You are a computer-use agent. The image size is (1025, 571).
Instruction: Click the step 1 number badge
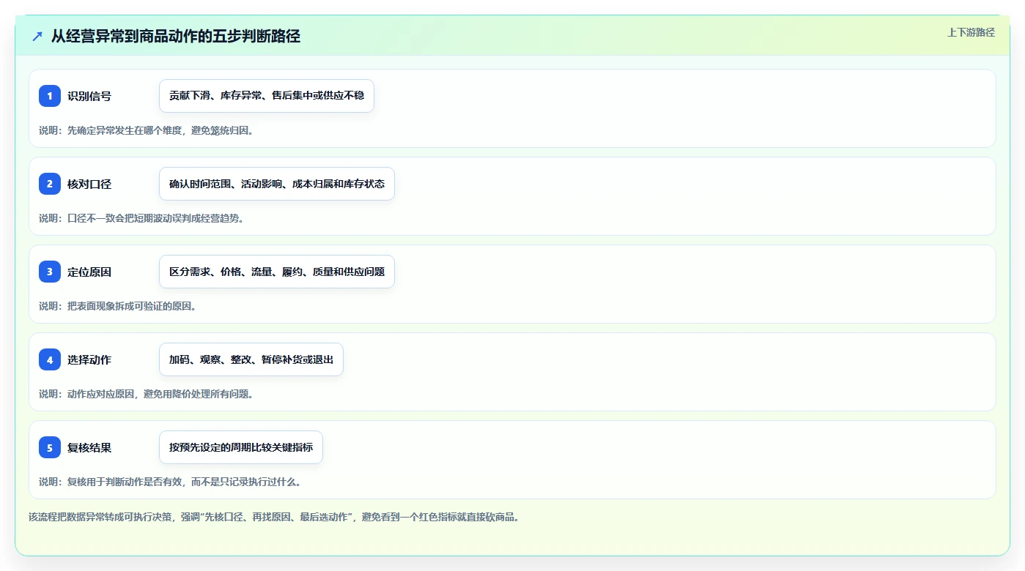click(x=50, y=96)
